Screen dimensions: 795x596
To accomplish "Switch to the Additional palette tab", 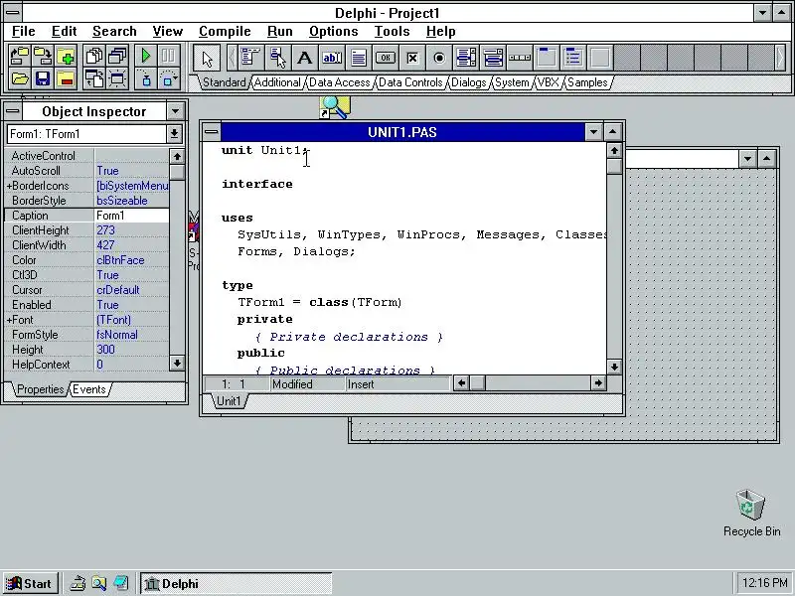I will (x=277, y=82).
